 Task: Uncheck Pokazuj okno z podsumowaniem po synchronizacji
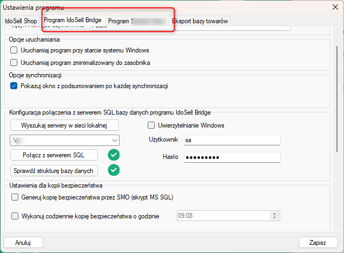14,86
